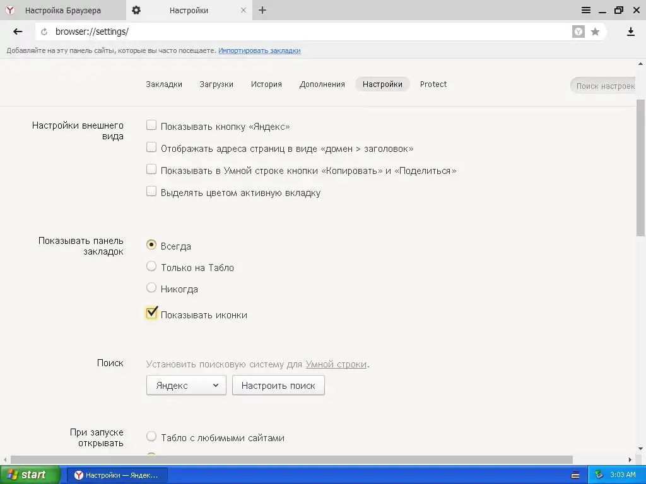Click the При запуске открывать label
646x484 pixels.
97,437
